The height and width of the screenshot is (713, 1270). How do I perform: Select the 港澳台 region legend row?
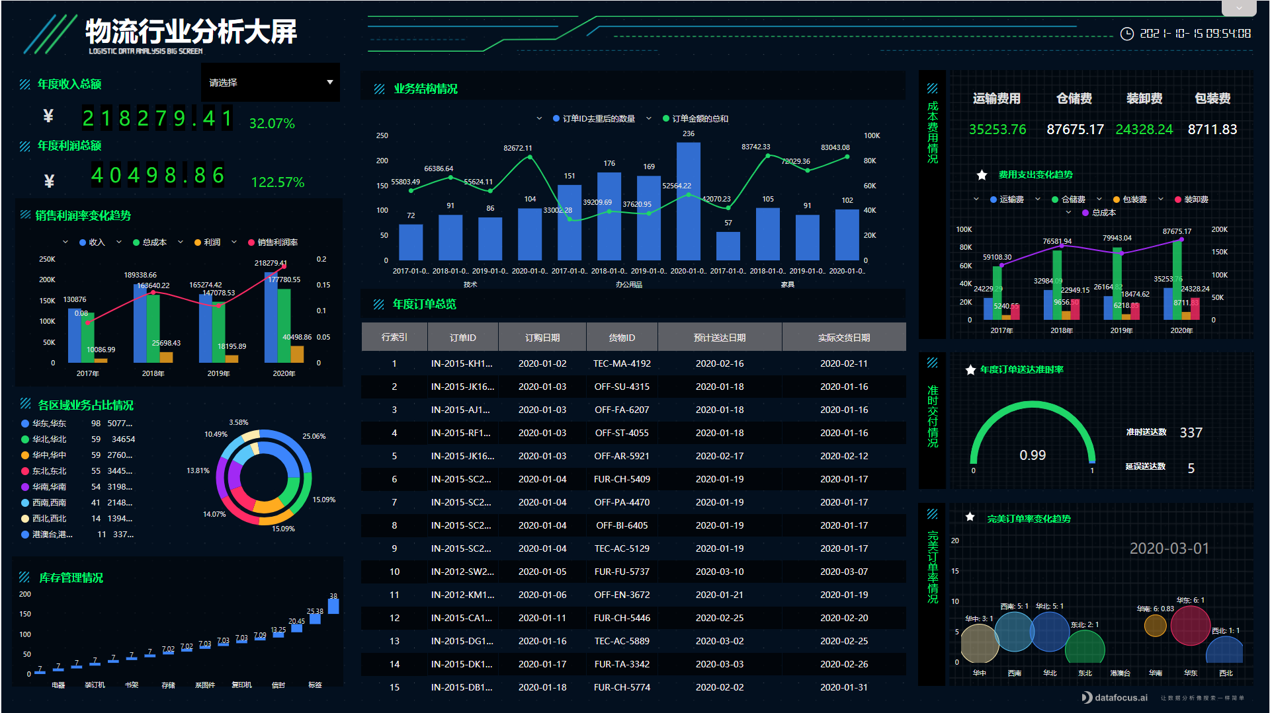pyautogui.click(x=77, y=535)
